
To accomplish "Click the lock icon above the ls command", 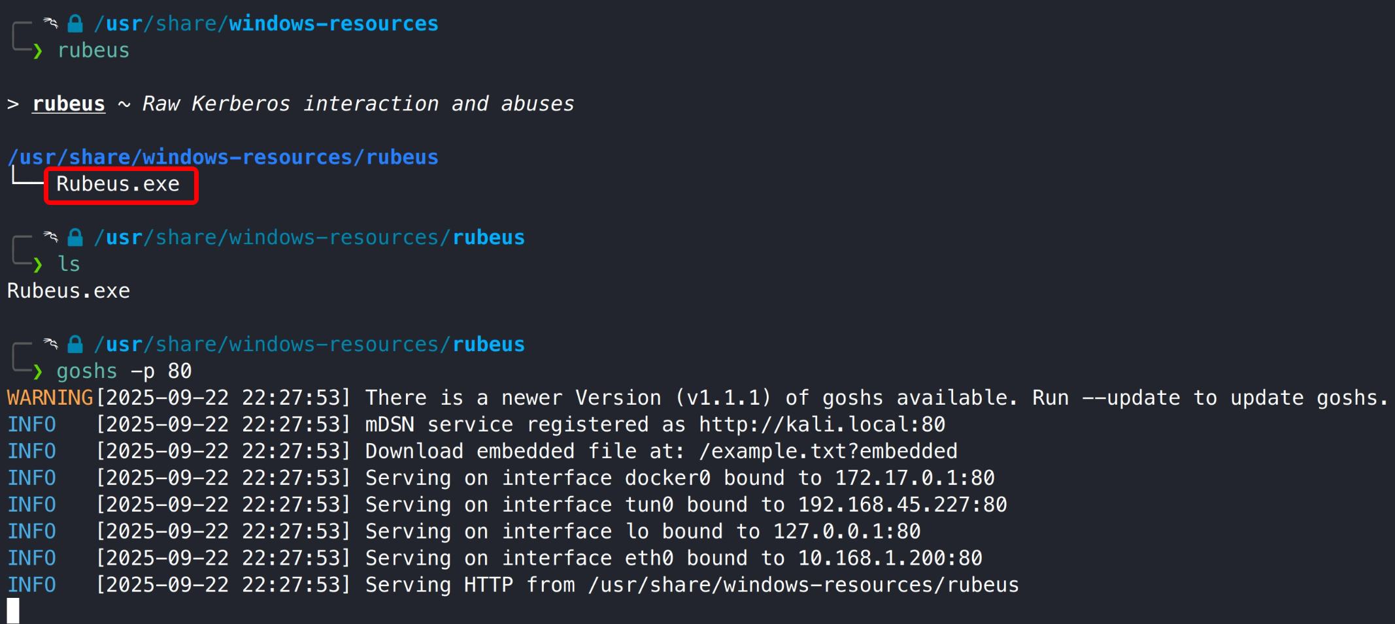I will point(75,238).
